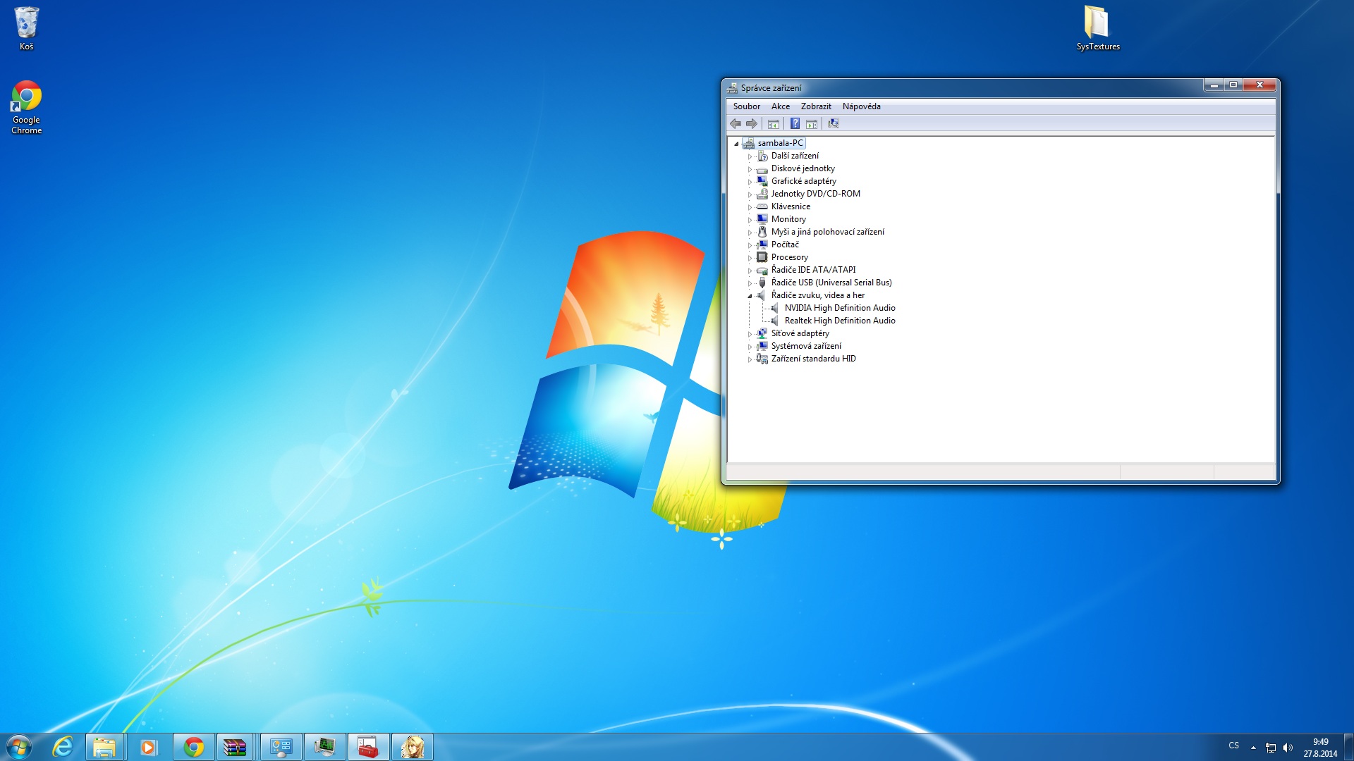Expand the Systémová zařízení category

coord(750,347)
